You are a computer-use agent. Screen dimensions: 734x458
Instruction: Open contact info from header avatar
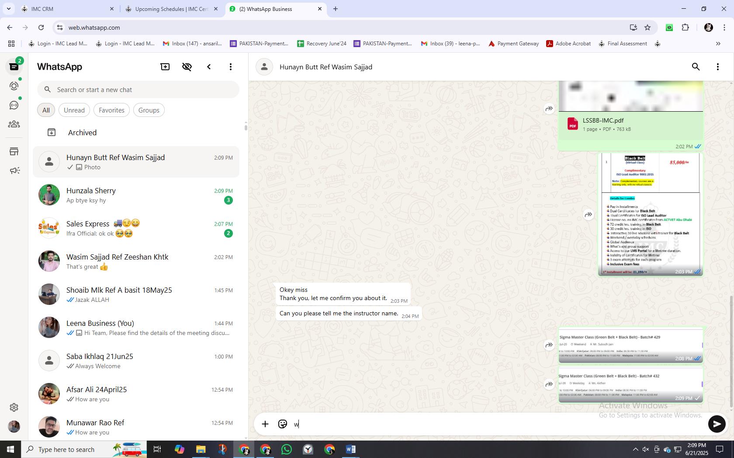click(264, 67)
